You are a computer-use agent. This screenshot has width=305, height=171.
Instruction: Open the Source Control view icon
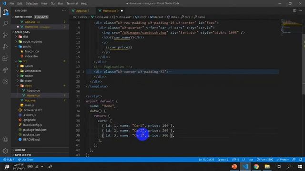pyautogui.click(x=5, y=35)
